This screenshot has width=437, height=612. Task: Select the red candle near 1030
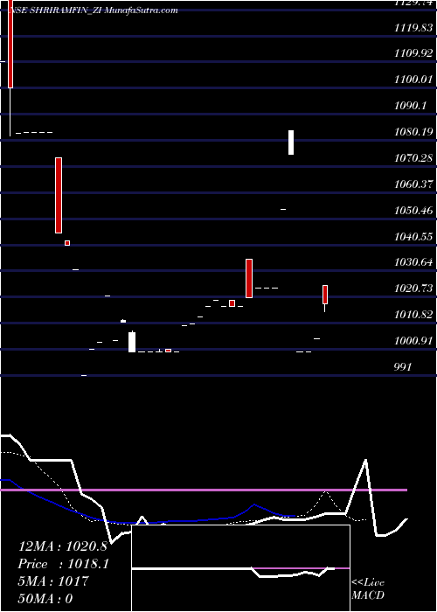click(249, 278)
